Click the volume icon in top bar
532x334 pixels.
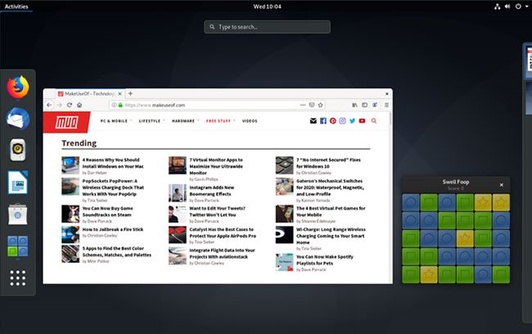(x=507, y=7)
